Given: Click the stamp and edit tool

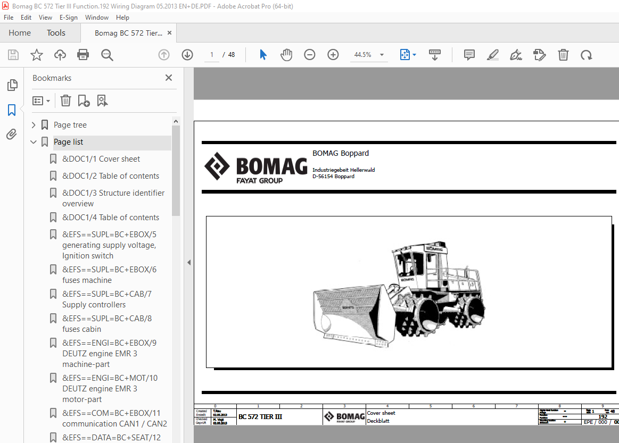Looking at the screenshot, I should tap(539, 55).
